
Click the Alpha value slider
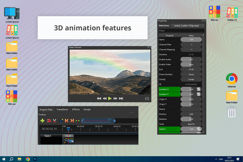(x=191, y=39)
